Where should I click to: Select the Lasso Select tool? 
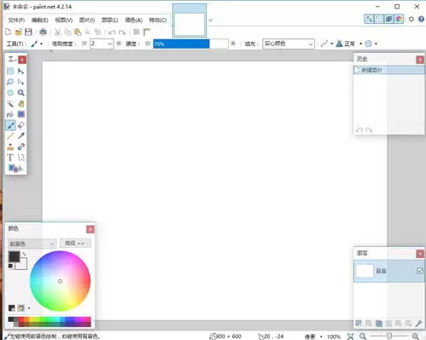(10, 82)
